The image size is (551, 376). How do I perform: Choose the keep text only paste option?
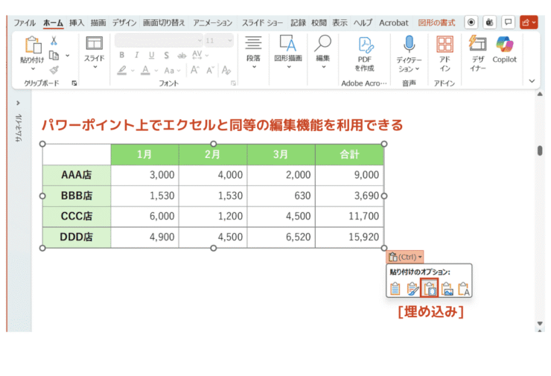point(463,289)
